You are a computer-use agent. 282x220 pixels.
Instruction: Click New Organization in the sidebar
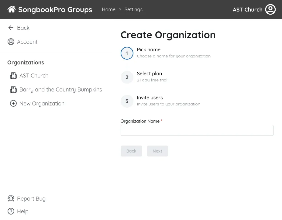(42, 103)
